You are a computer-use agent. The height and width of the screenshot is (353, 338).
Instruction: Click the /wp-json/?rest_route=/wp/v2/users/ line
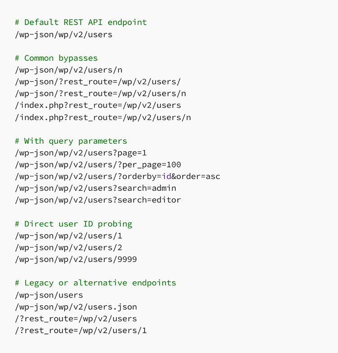98,81
